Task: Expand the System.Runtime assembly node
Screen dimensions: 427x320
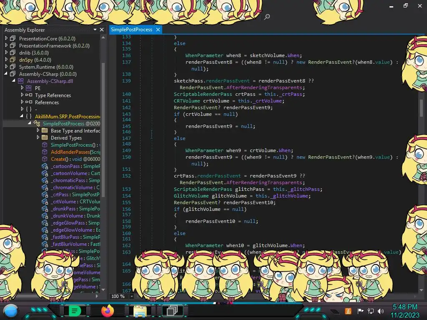Action: (x=6, y=67)
